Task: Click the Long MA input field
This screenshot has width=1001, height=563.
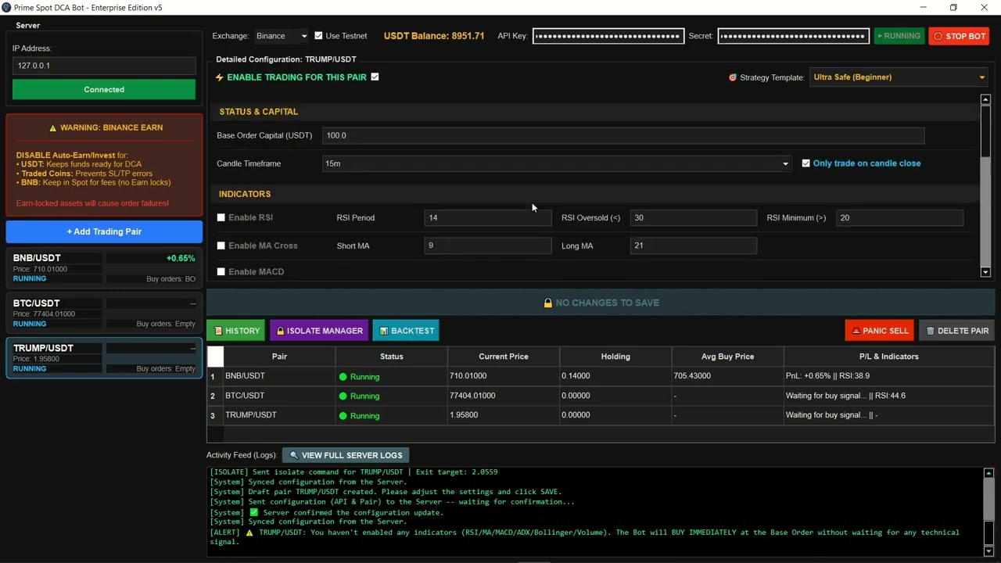Action: 694,246
